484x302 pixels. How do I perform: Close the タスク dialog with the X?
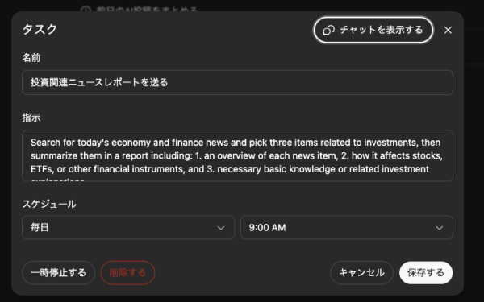point(448,30)
